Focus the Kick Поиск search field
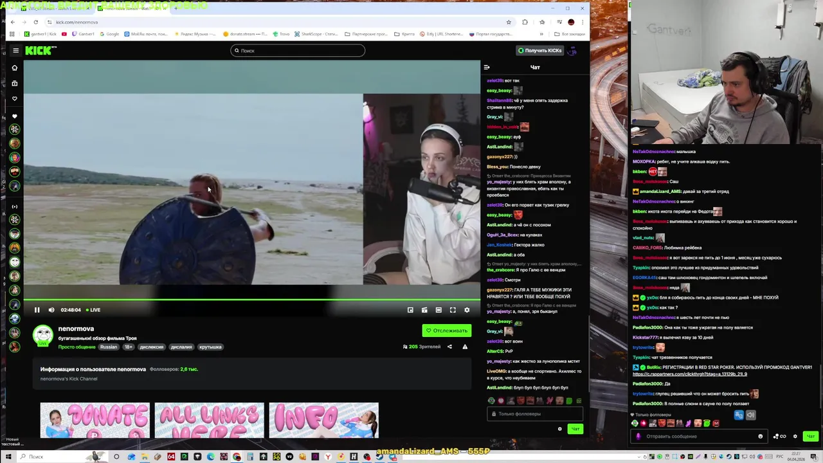823x463 pixels. 298,50
